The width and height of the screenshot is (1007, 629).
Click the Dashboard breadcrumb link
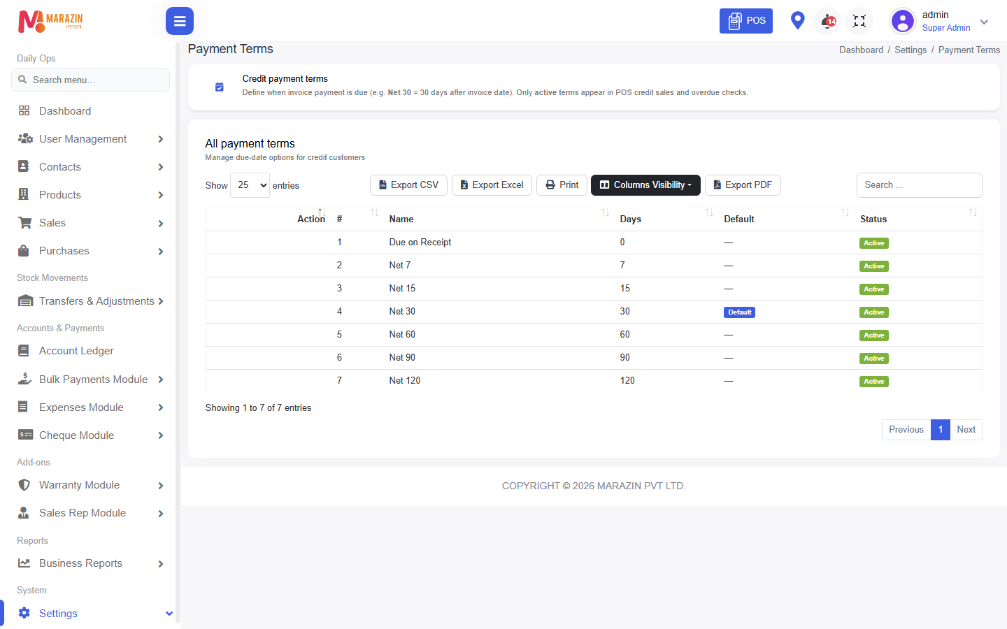click(862, 50)
